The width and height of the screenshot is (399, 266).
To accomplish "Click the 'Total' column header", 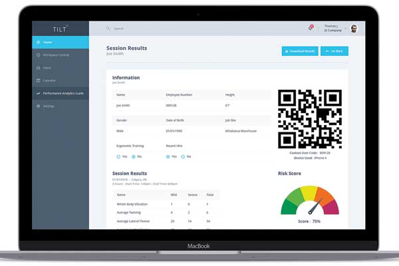I will (x=209, y=195).
